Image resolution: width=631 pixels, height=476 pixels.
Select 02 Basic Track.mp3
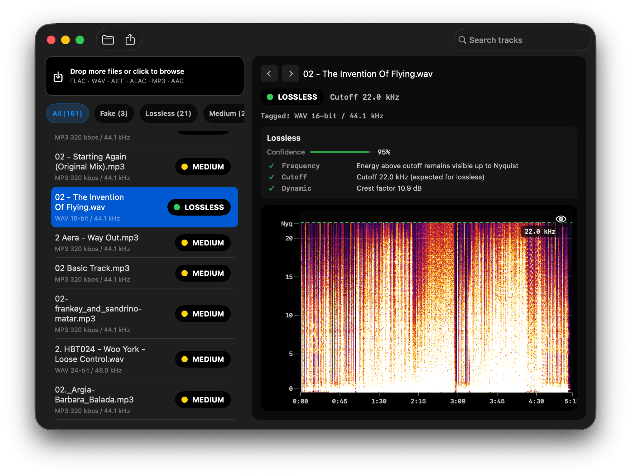pyautogui.click(x=145, y=273)
